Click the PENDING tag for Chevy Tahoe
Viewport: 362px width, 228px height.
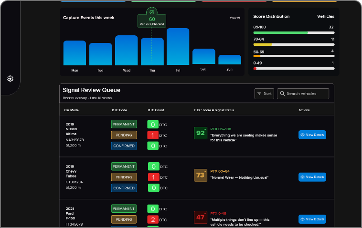coord(124,177)
